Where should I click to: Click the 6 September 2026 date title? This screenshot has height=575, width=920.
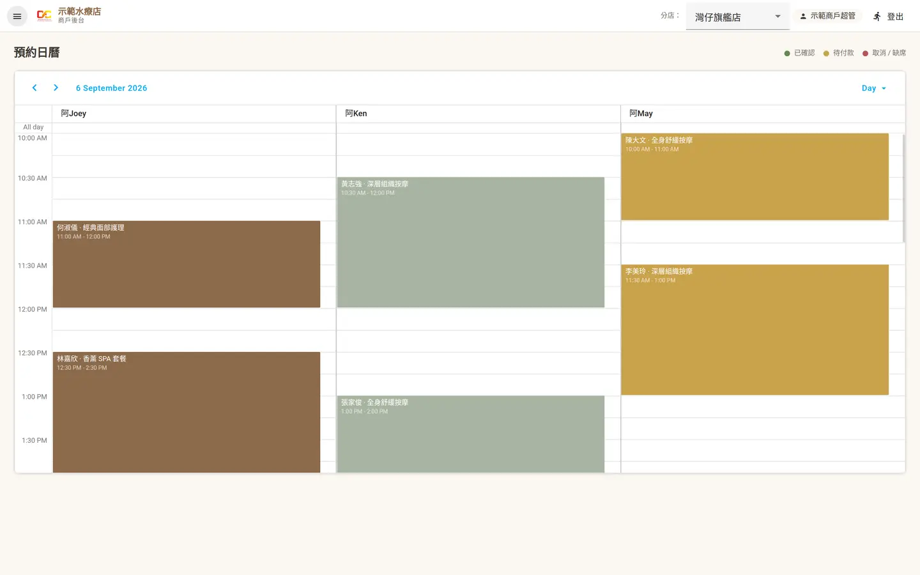pyautogui.click(x=111, y=88)
